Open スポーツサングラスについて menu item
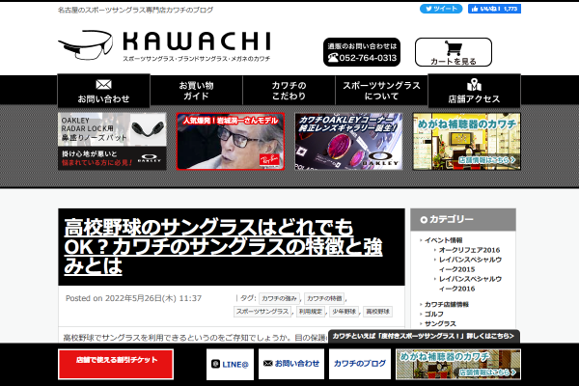 381,91
